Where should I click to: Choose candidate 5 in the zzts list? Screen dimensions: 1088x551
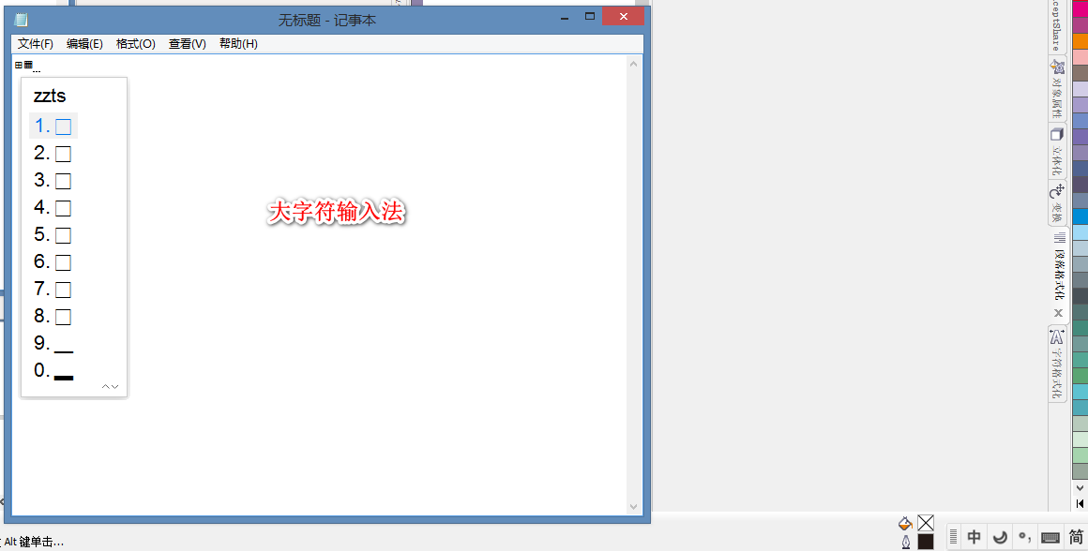coord(53,234)
